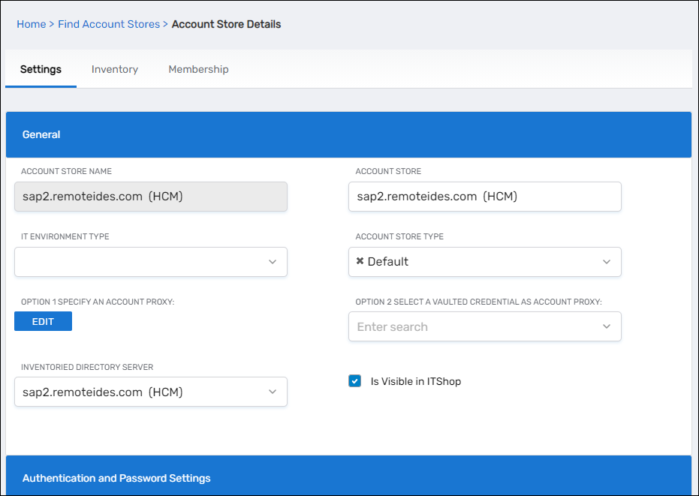Expand the Authentication and Password Settings header
The width and height of the screenshot is (699, 496).
[348, 478]
